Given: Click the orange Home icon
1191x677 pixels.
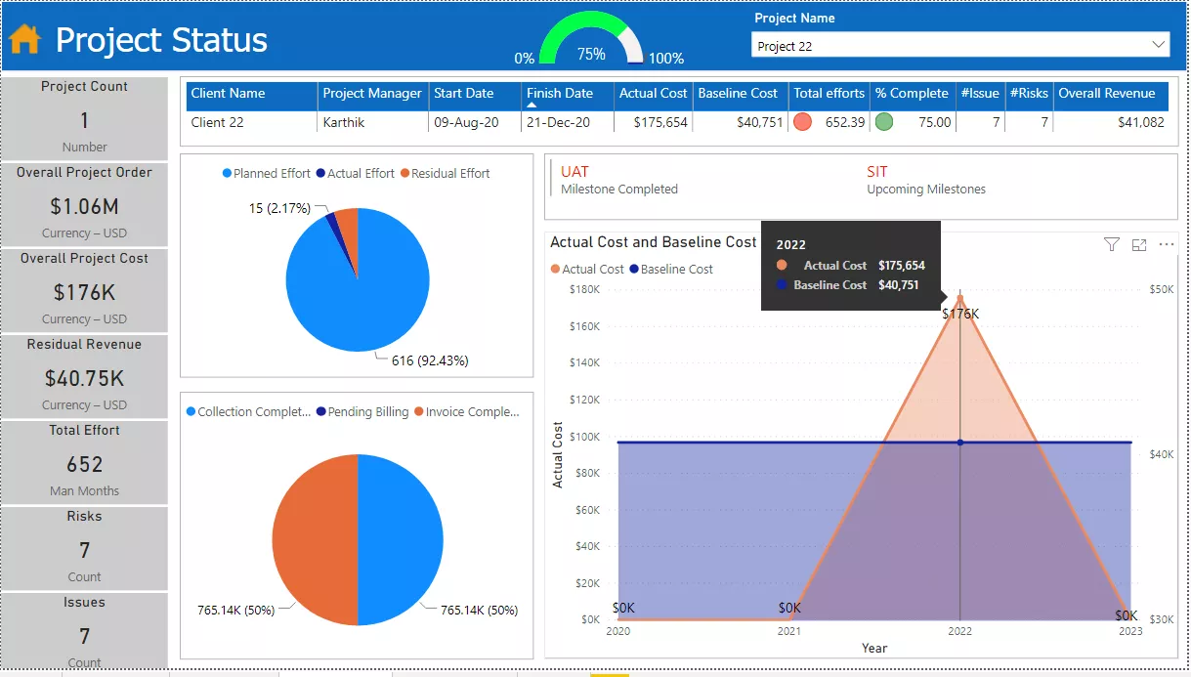Looking at the screenshot, I should [25, 39].
